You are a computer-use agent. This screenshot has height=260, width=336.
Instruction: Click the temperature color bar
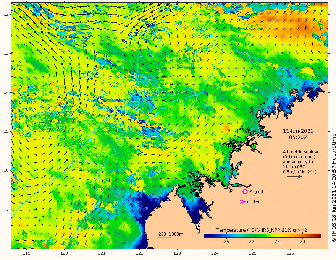click(x=262, y=236)
